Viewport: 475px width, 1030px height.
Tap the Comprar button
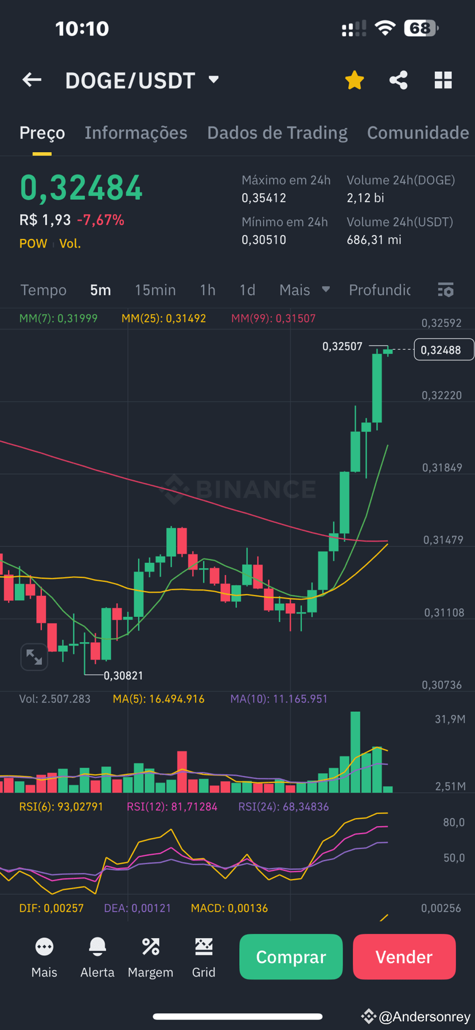point(291,956)
